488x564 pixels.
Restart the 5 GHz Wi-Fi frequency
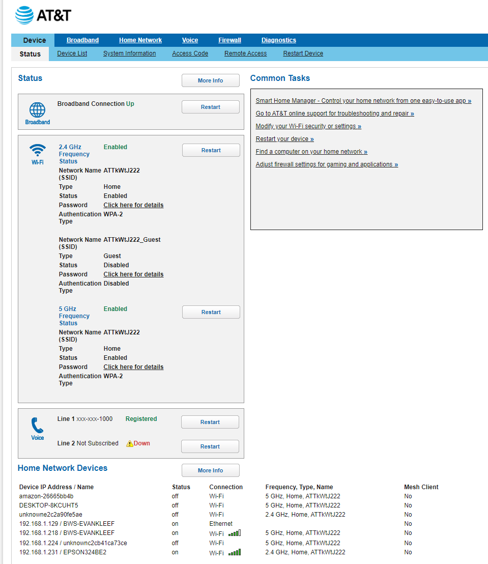[211, 312]
